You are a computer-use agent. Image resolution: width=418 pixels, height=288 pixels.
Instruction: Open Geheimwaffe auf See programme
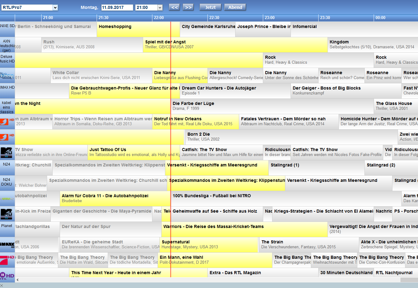click(217, 214)
